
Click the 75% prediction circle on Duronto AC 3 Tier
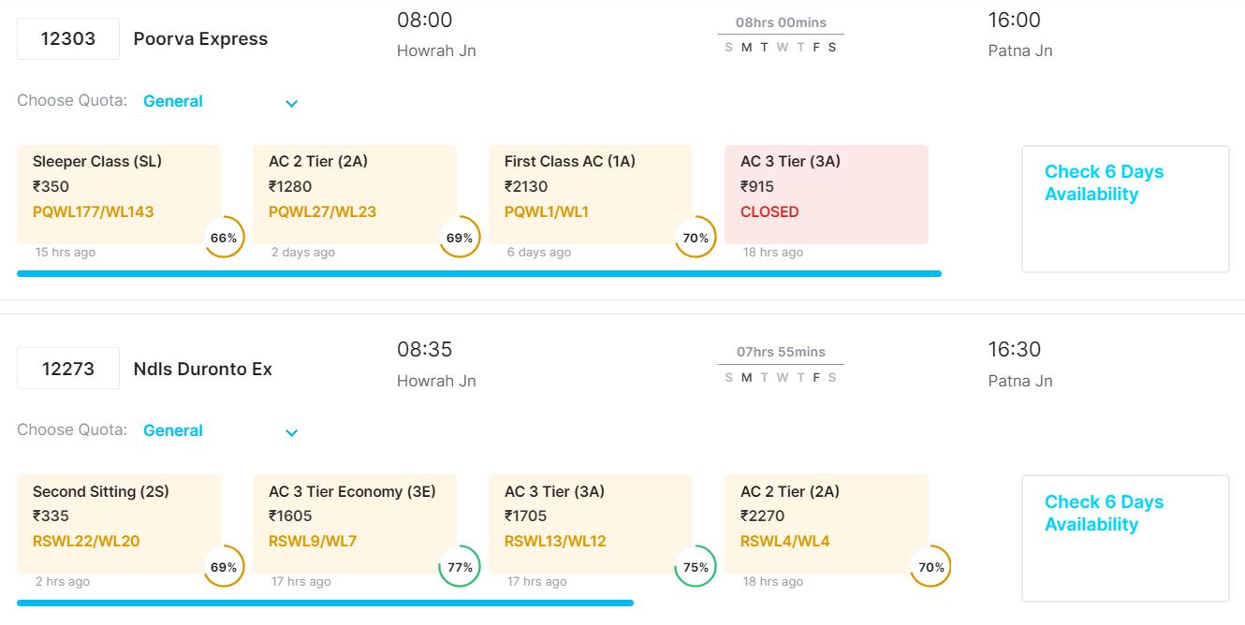pyautogui.click(x=696, y=567)
